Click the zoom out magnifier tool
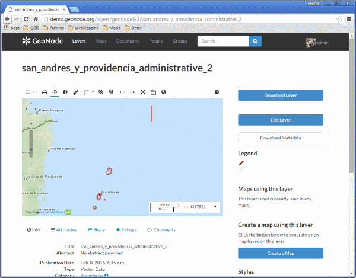Image resolution: width=356 pixels, height=278 pixels. (x=112, y=92)
